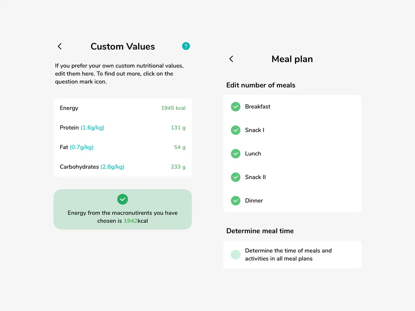The height and width of the screenshot is (311, 415).
Task: Edit the 1945 kcal energy value
Action: (173, 108)
